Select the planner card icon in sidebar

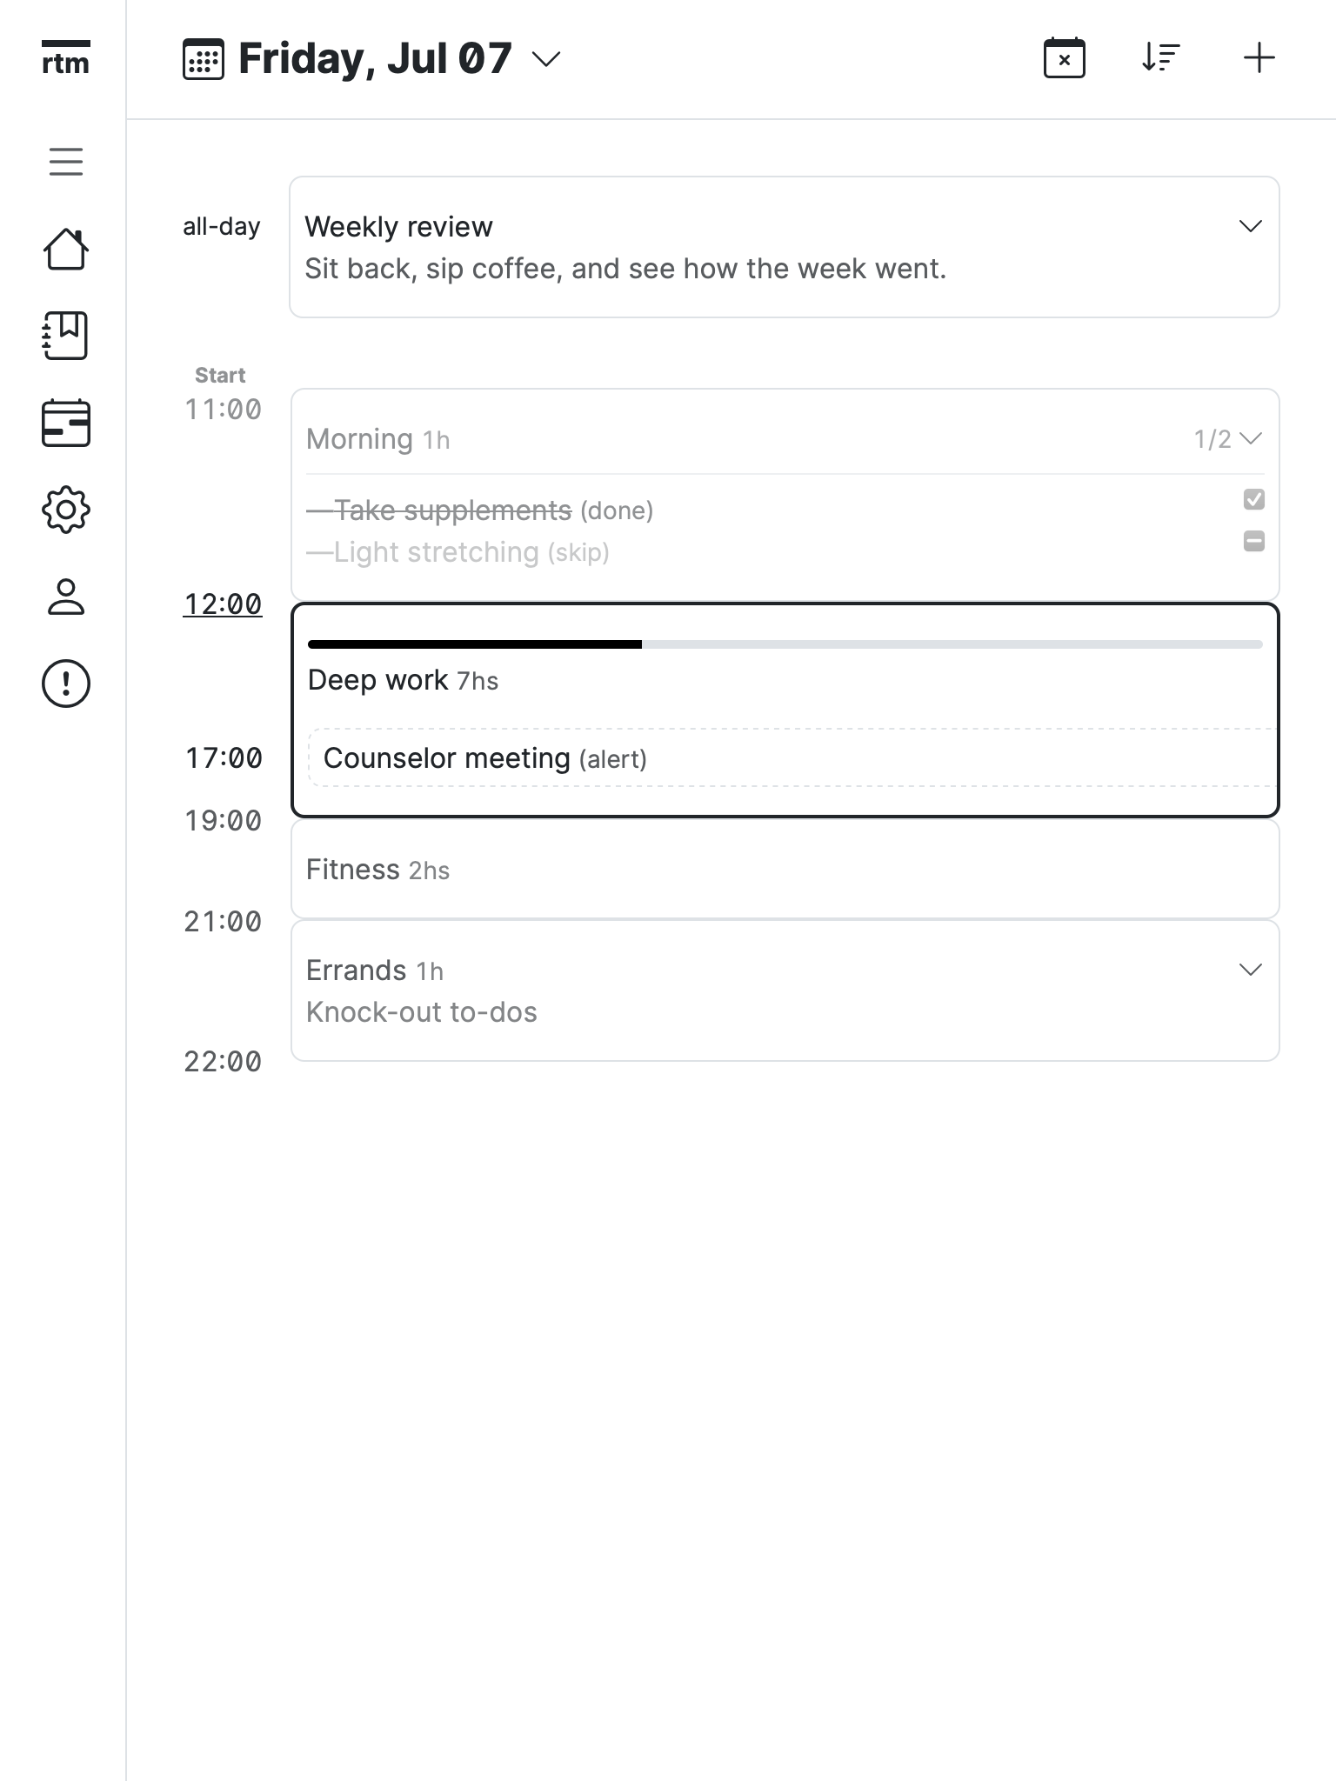tap(66, 424)
